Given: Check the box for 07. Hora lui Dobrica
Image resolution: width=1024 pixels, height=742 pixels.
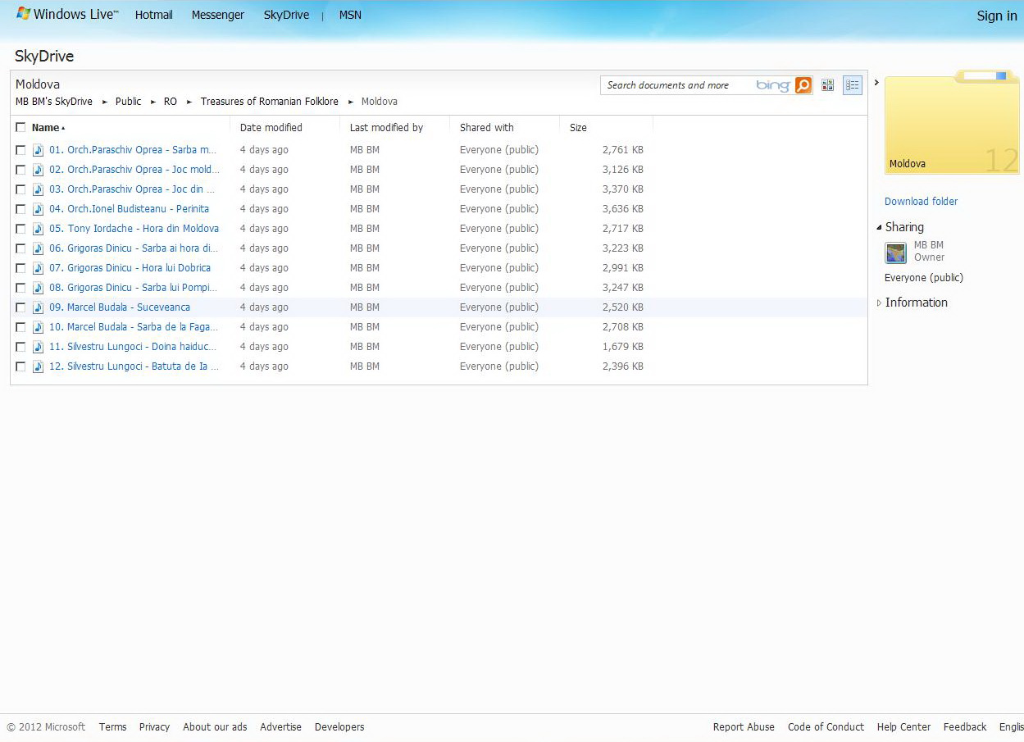Looking at the screenshot, I should [21, 268].
